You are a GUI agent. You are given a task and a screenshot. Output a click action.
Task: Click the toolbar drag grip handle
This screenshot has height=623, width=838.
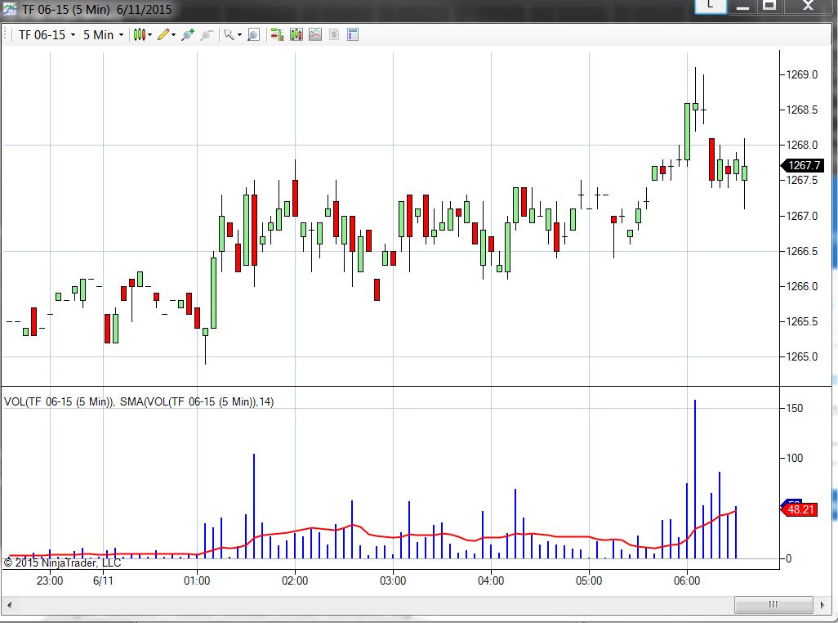[x=5, y=35]
